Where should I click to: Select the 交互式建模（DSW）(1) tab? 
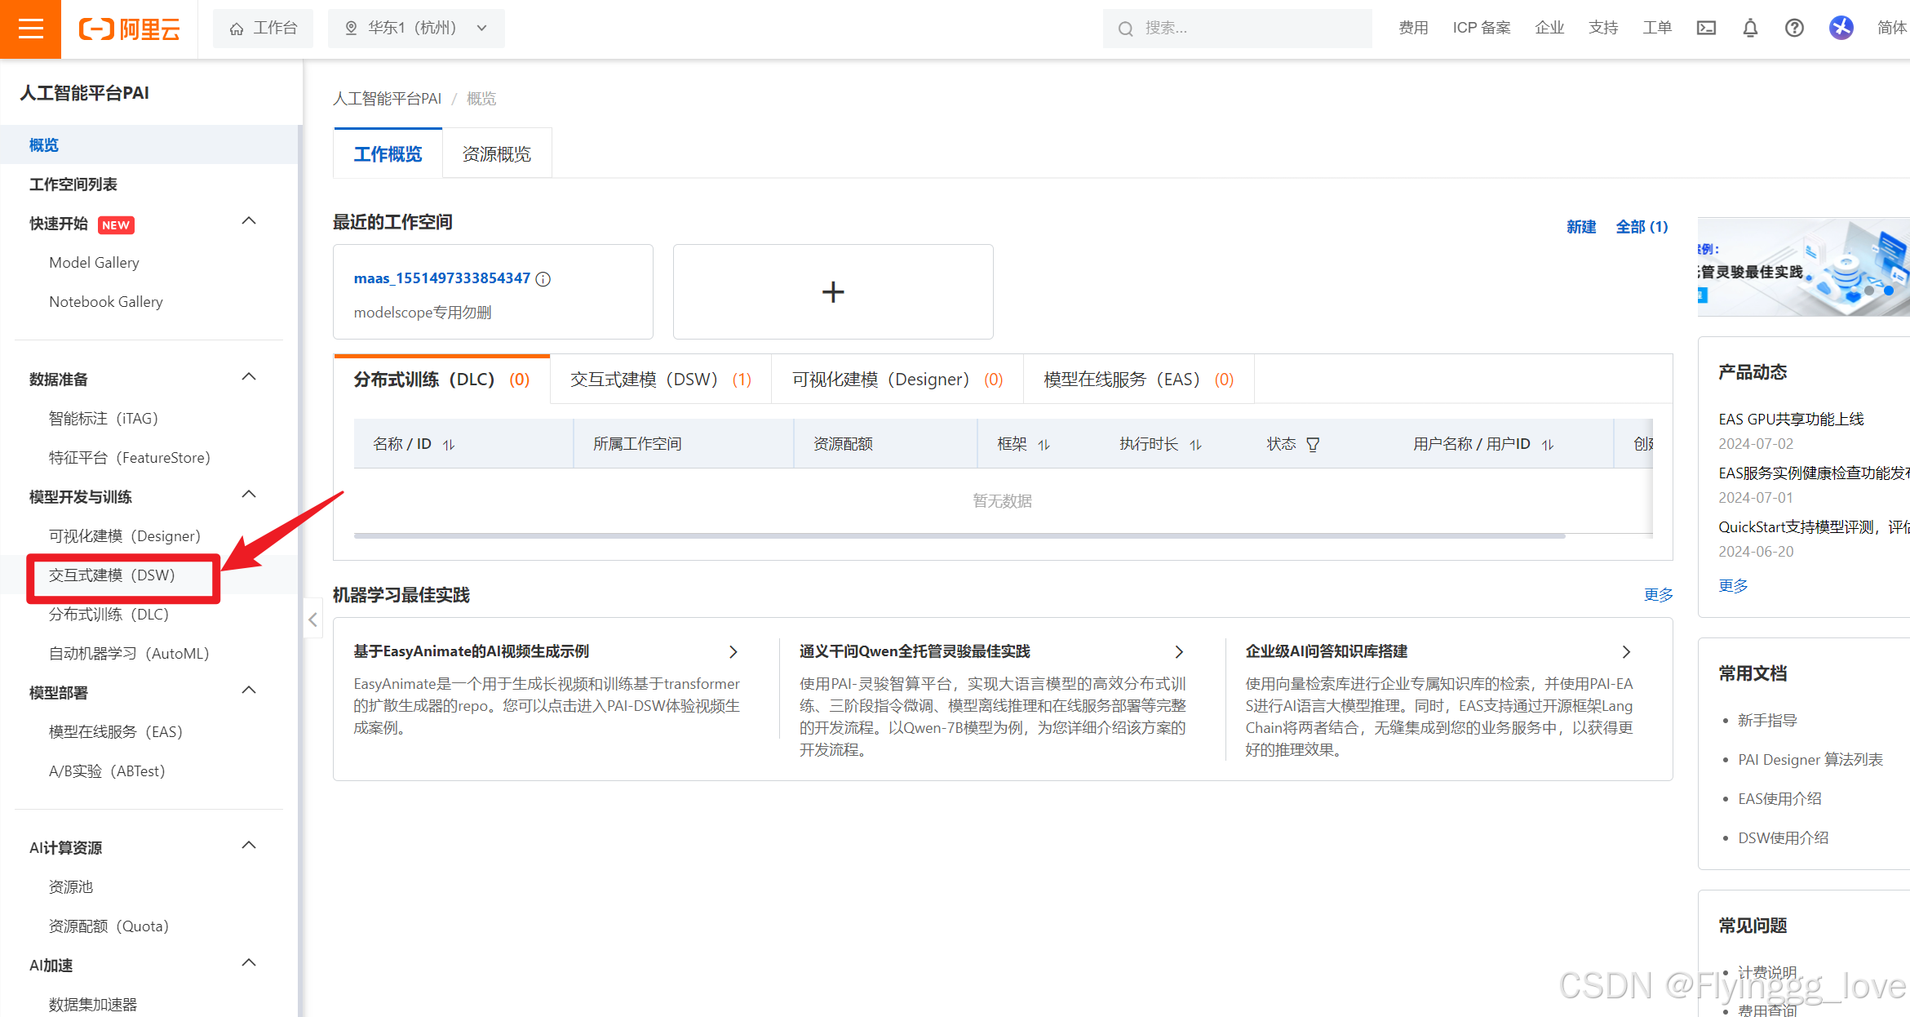point(661,380)
